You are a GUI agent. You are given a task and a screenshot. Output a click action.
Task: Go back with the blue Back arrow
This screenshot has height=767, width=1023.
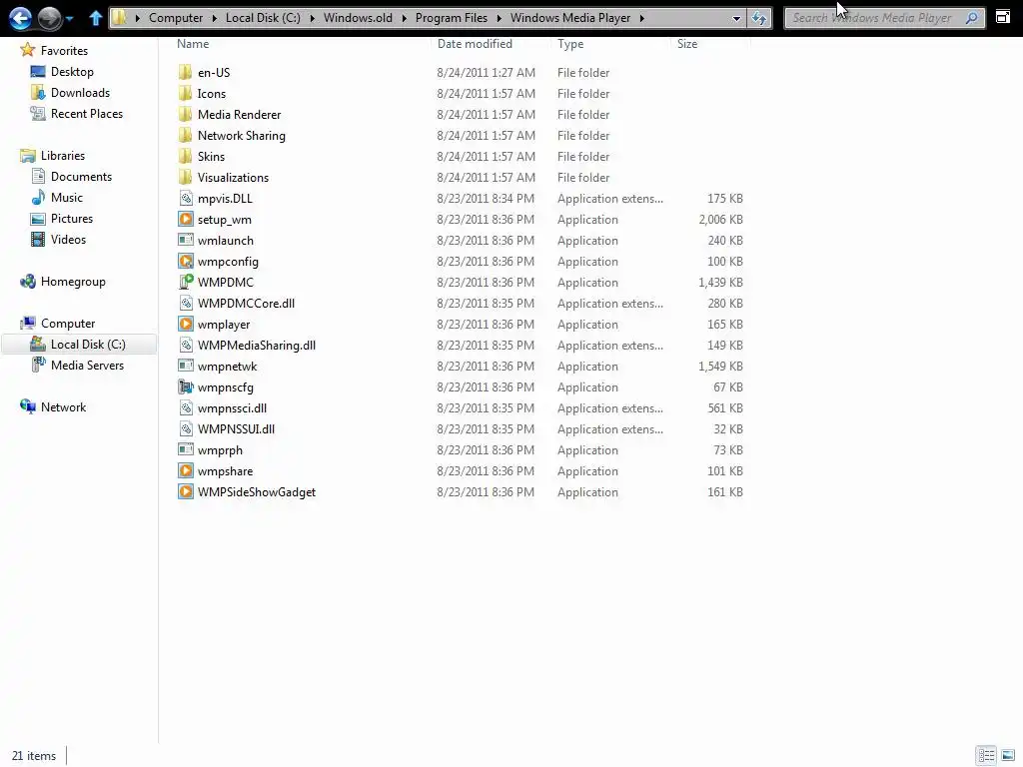20,18
